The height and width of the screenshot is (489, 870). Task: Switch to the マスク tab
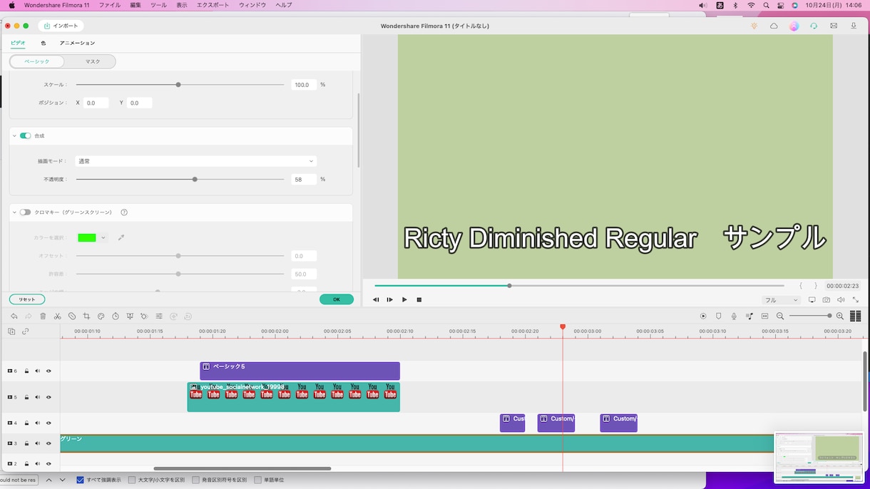(93, 62)
